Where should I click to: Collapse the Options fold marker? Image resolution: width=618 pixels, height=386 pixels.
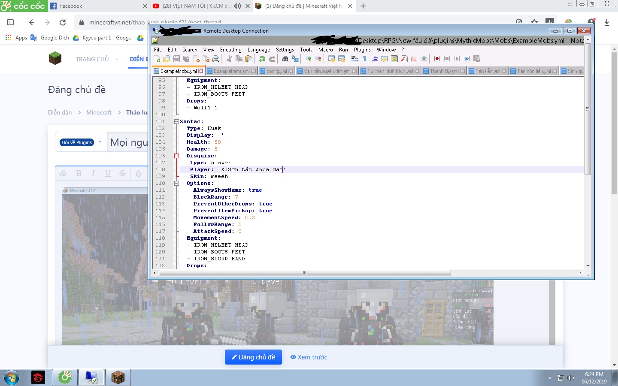coord(176,184)
